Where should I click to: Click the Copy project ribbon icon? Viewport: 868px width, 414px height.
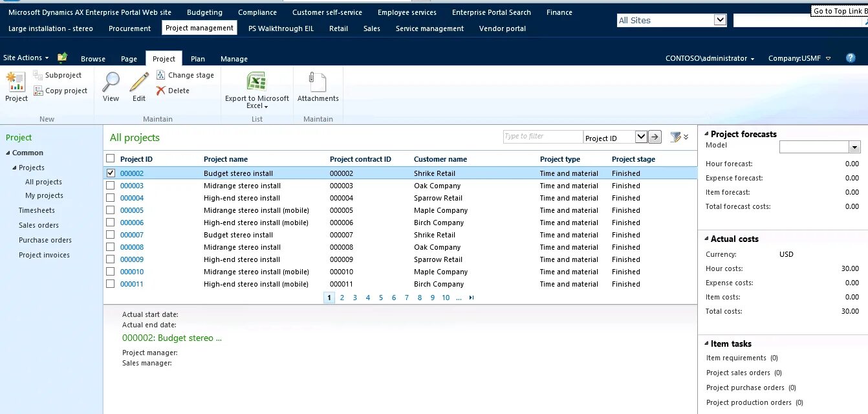(38, 91)
